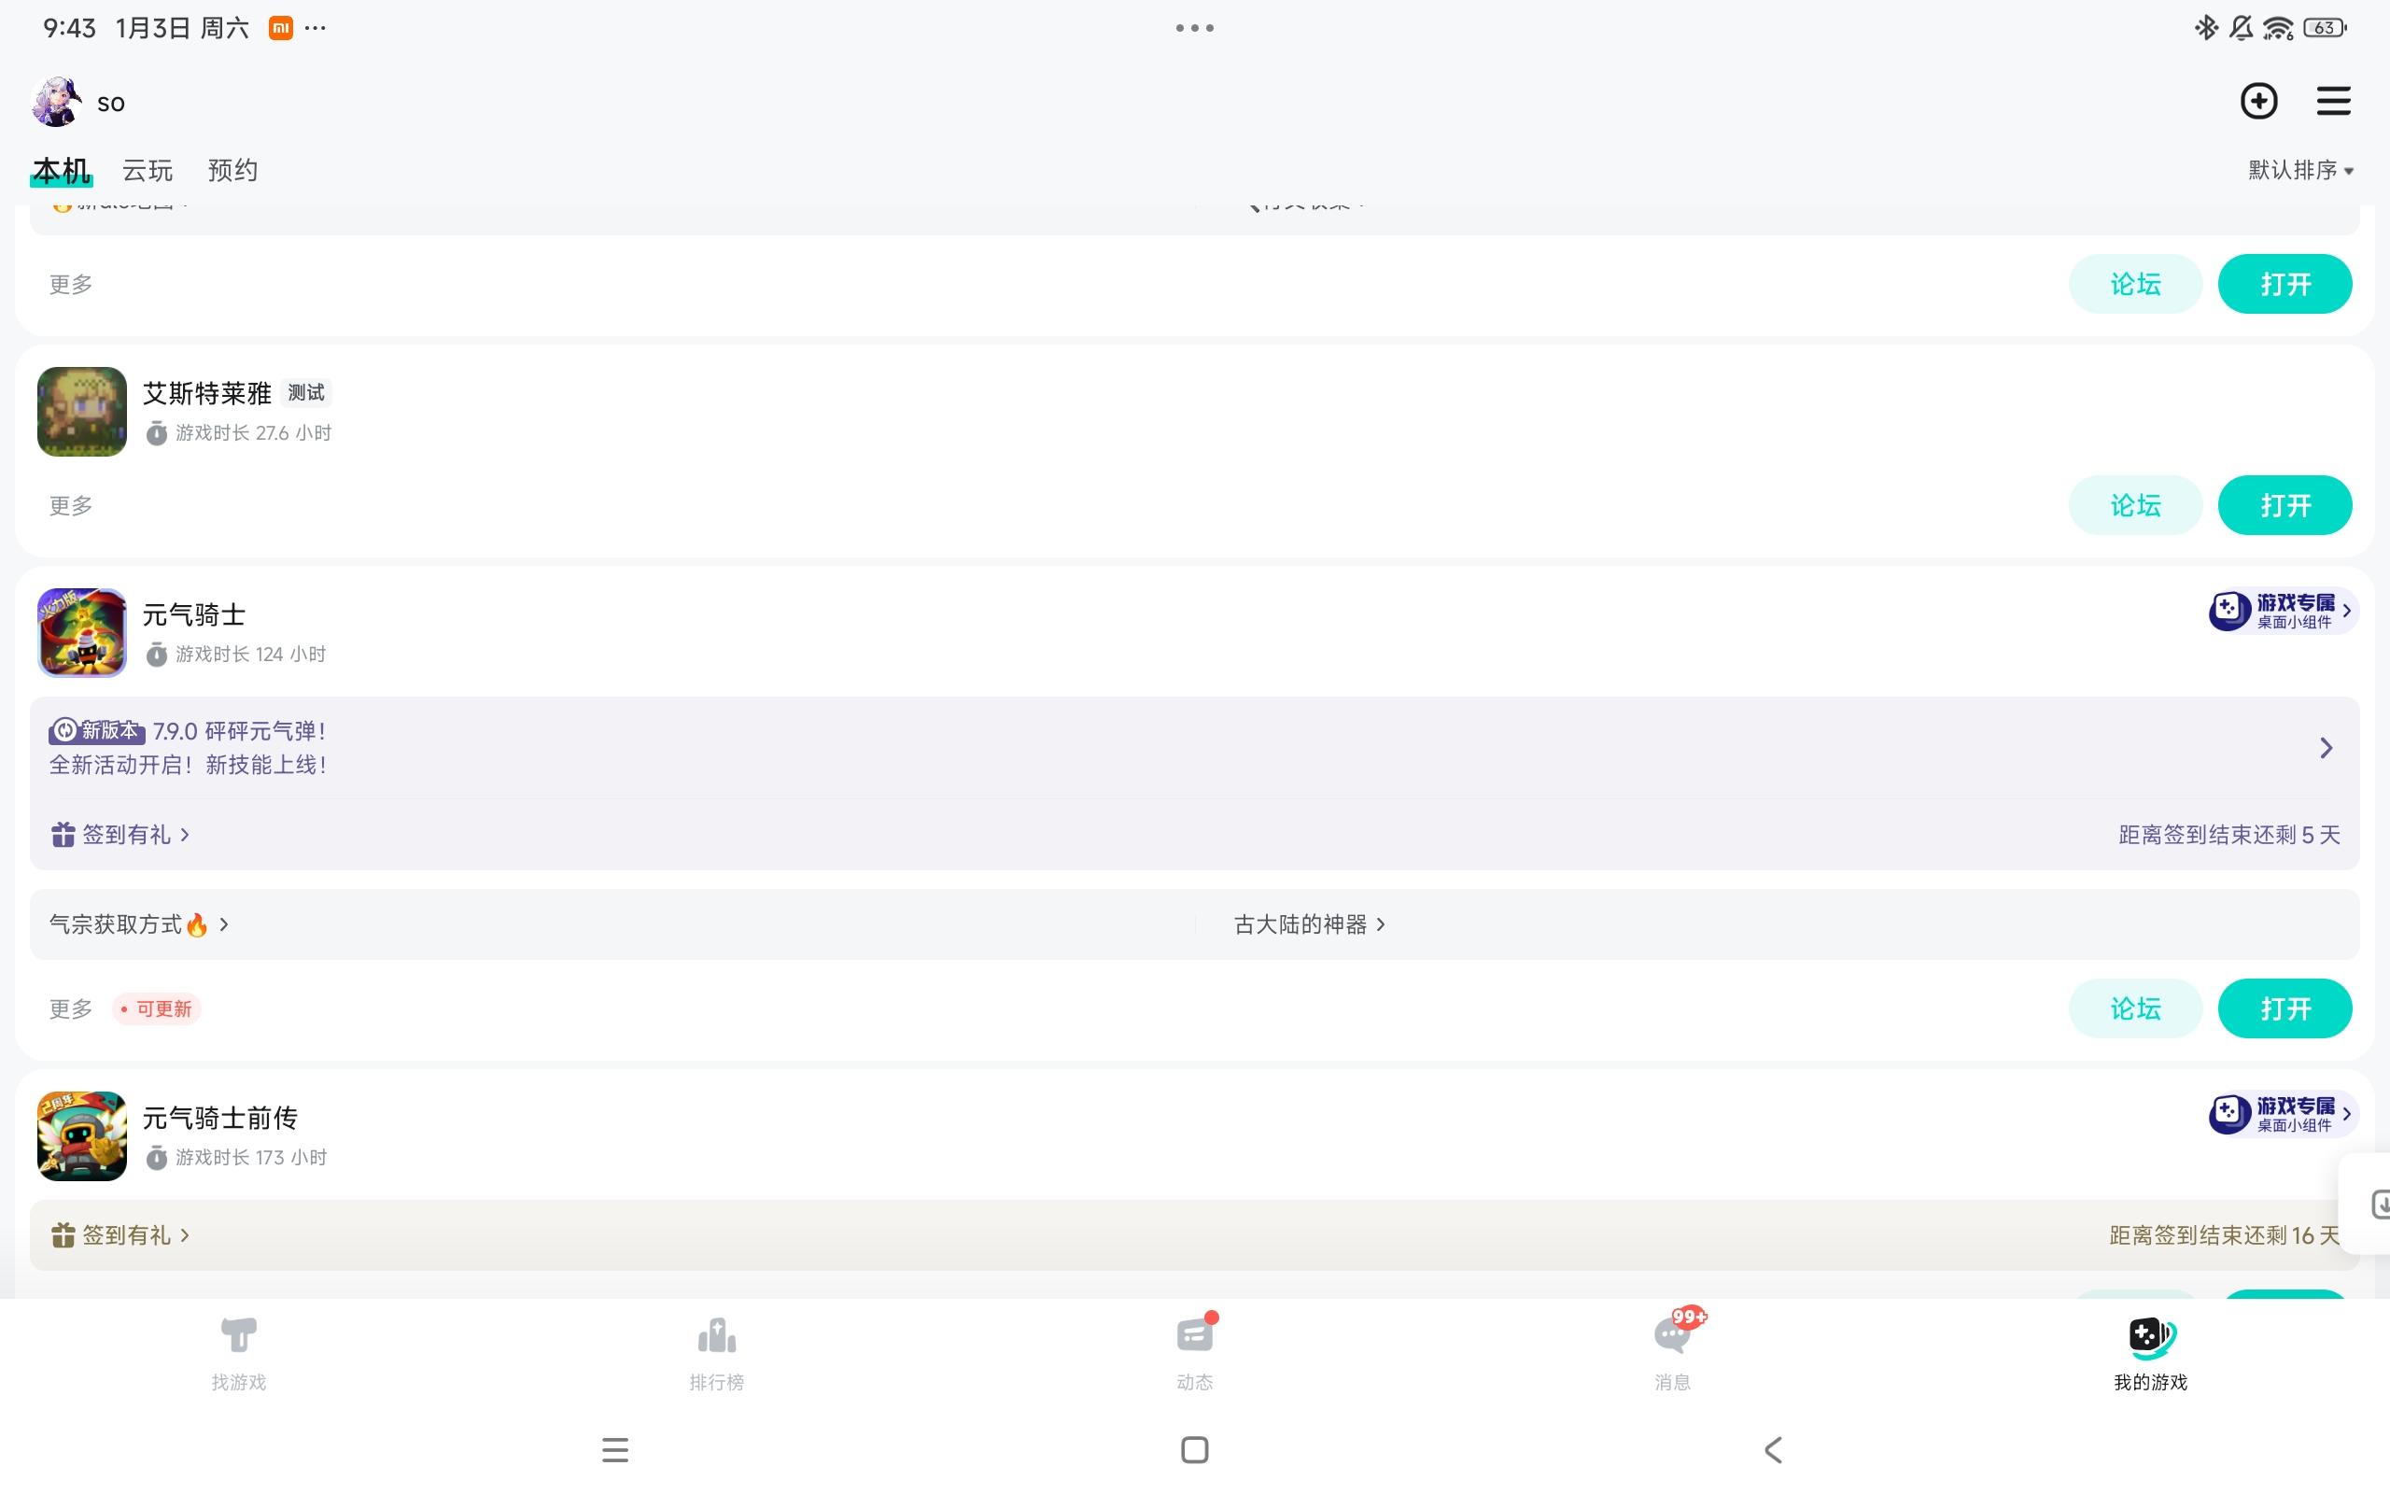Select 我的游戏 in bottom navigation

pyautogui.click(x=2151, y=1352)
